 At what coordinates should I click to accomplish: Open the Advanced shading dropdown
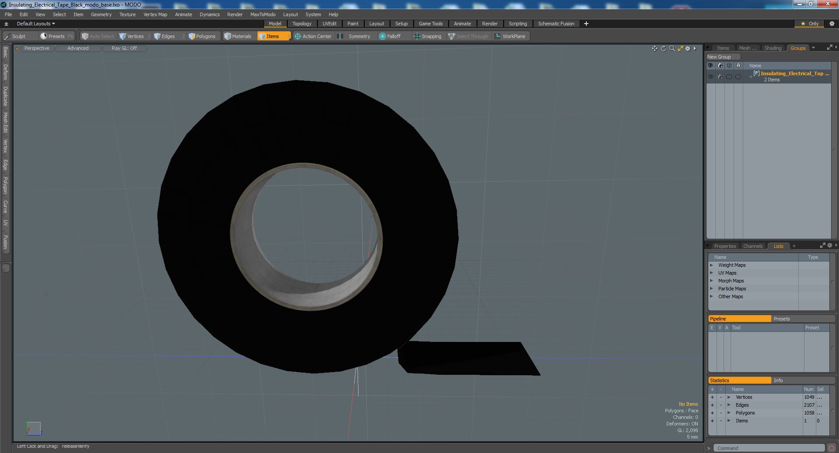(x=78, y=49)
